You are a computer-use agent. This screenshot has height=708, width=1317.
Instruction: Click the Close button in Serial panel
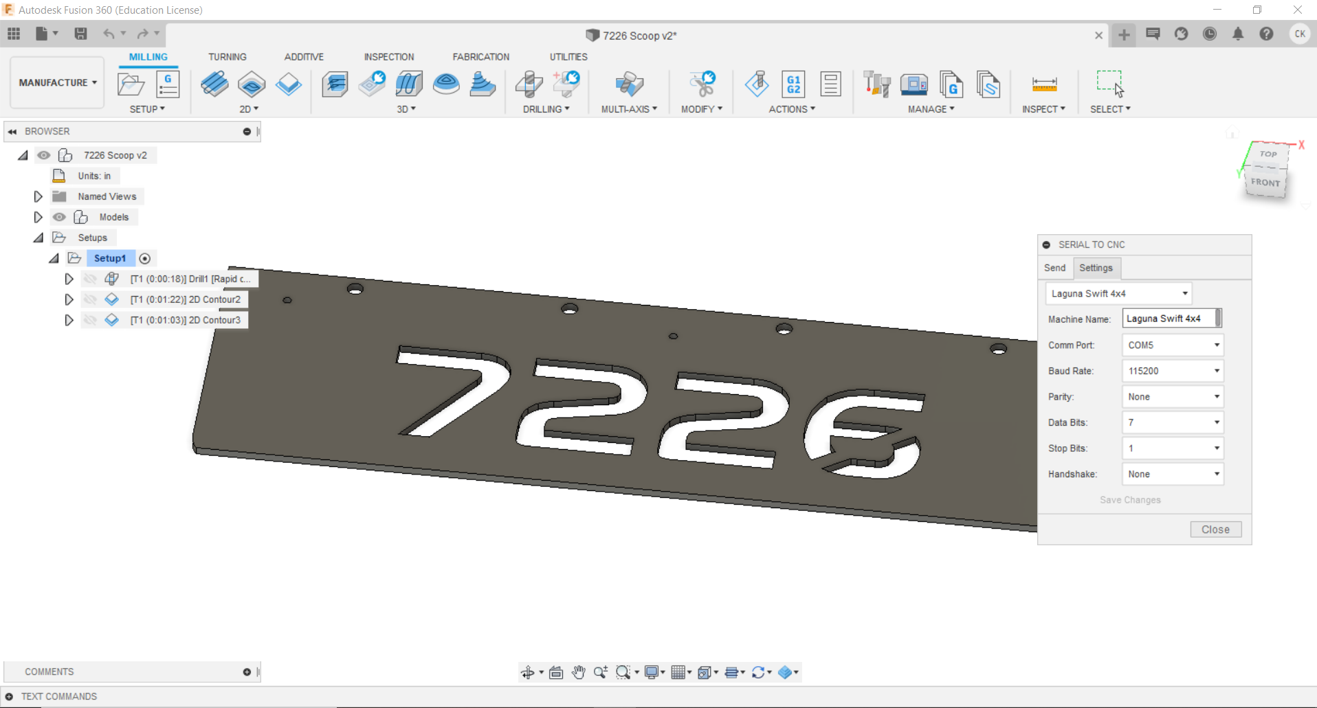pos(1215,529)
